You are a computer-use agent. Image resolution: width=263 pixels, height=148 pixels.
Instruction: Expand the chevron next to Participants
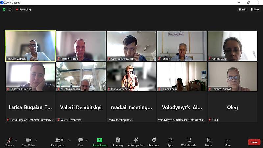[x=69, y=140]
